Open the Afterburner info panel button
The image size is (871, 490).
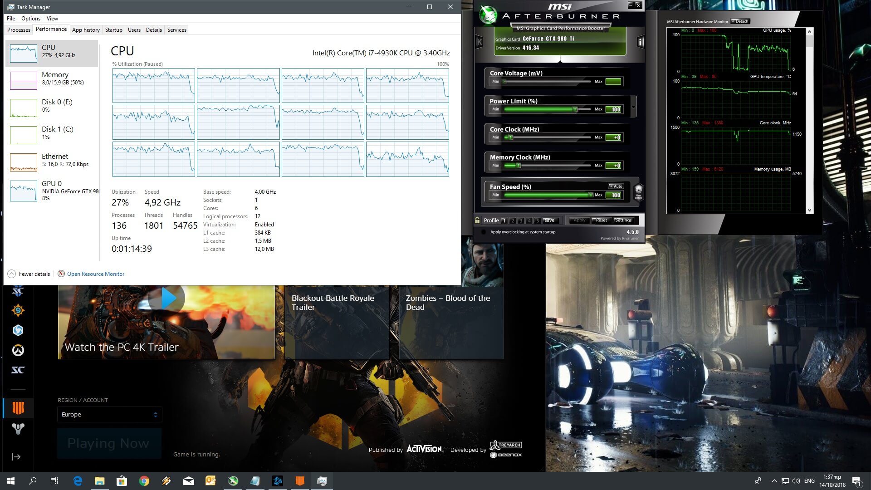(641, 42)
